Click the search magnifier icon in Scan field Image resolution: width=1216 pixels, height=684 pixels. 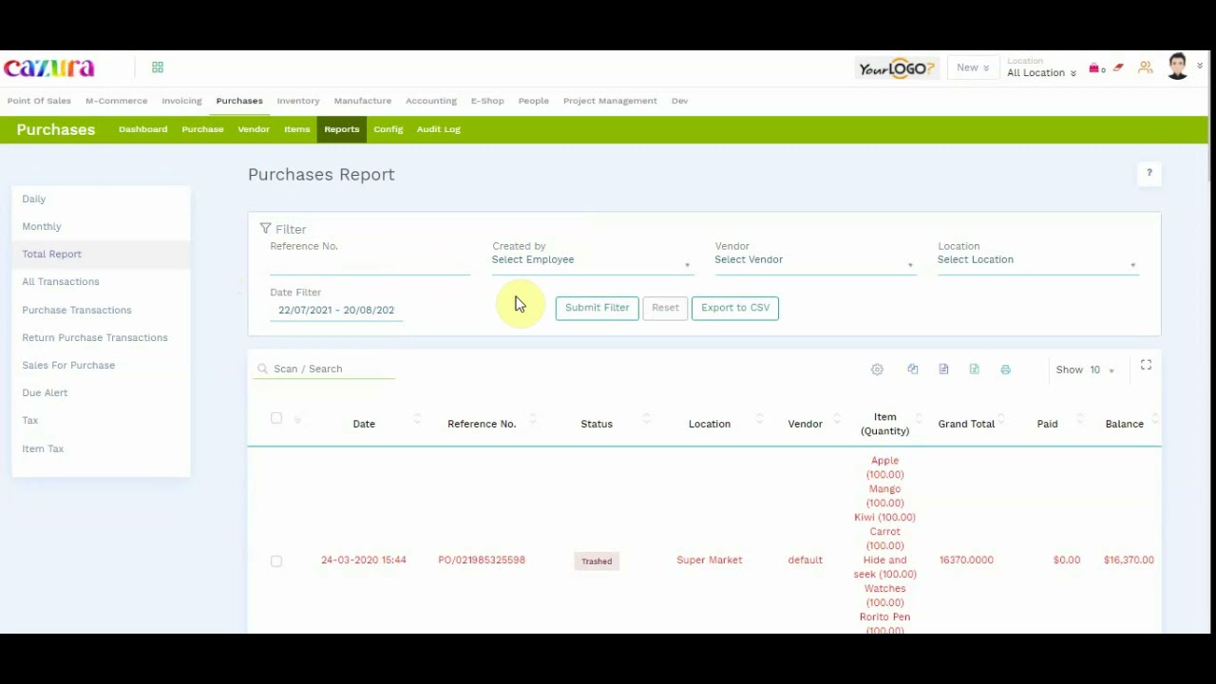click(x=263, y=369)
